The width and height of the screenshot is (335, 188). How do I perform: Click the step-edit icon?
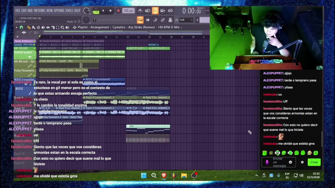pyautogui.click(x=155, y=20)
